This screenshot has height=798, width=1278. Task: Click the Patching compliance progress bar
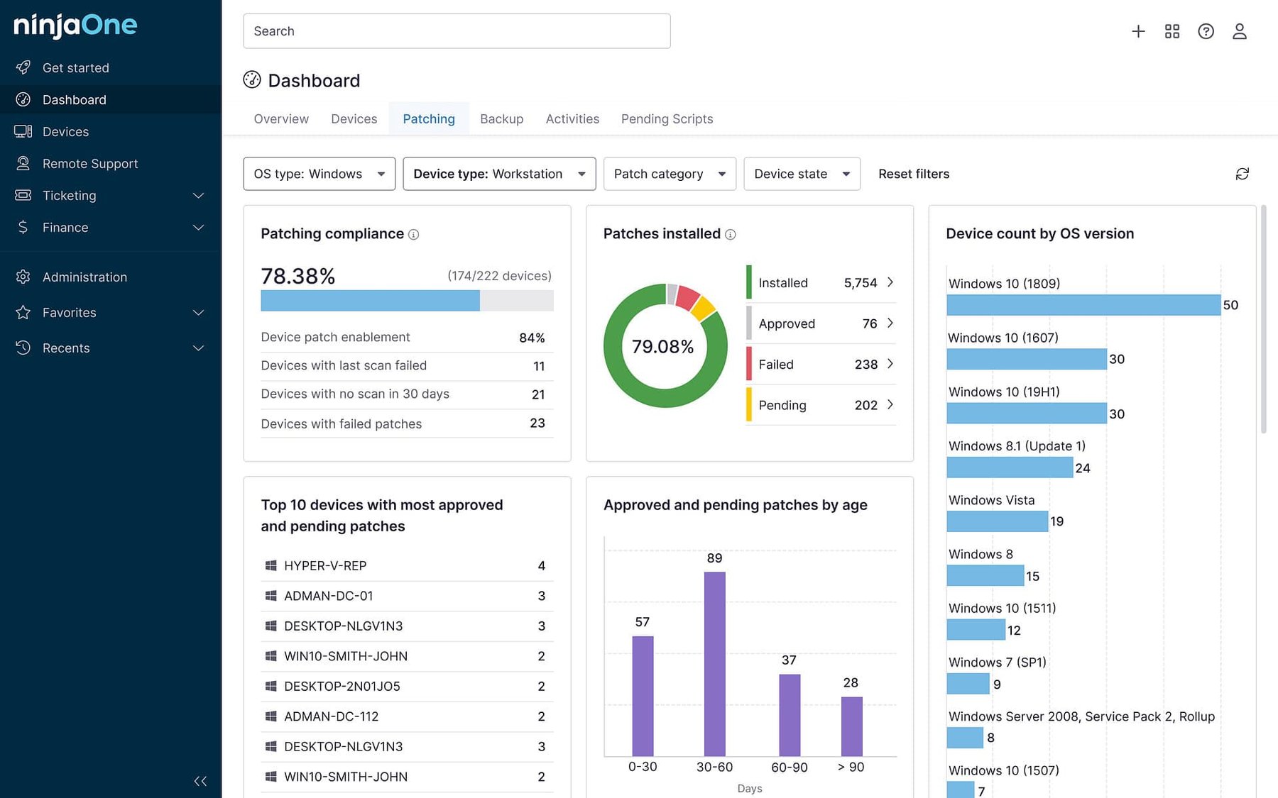point(407,301)
